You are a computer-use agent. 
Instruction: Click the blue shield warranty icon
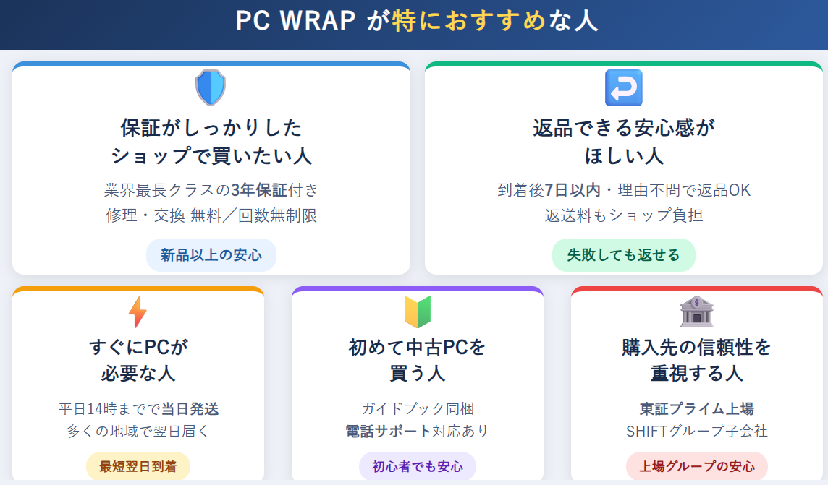211,87
